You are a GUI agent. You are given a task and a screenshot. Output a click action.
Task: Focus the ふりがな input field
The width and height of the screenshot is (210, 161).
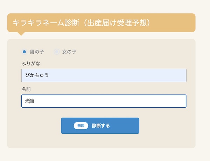tap(104, 75)
